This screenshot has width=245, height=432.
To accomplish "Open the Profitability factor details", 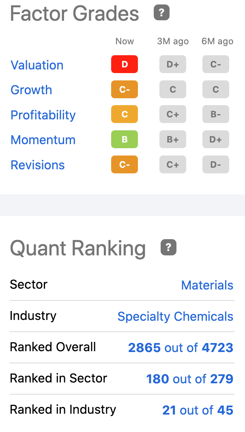I will click(43, 115).
